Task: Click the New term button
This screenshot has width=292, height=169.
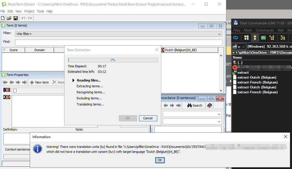Action: click(x=40, y=82)
